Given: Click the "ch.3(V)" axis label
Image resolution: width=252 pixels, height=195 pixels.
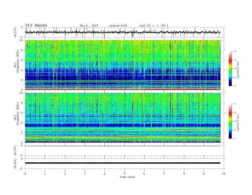Looking at the screenshot, I should [x=15, y=151].
